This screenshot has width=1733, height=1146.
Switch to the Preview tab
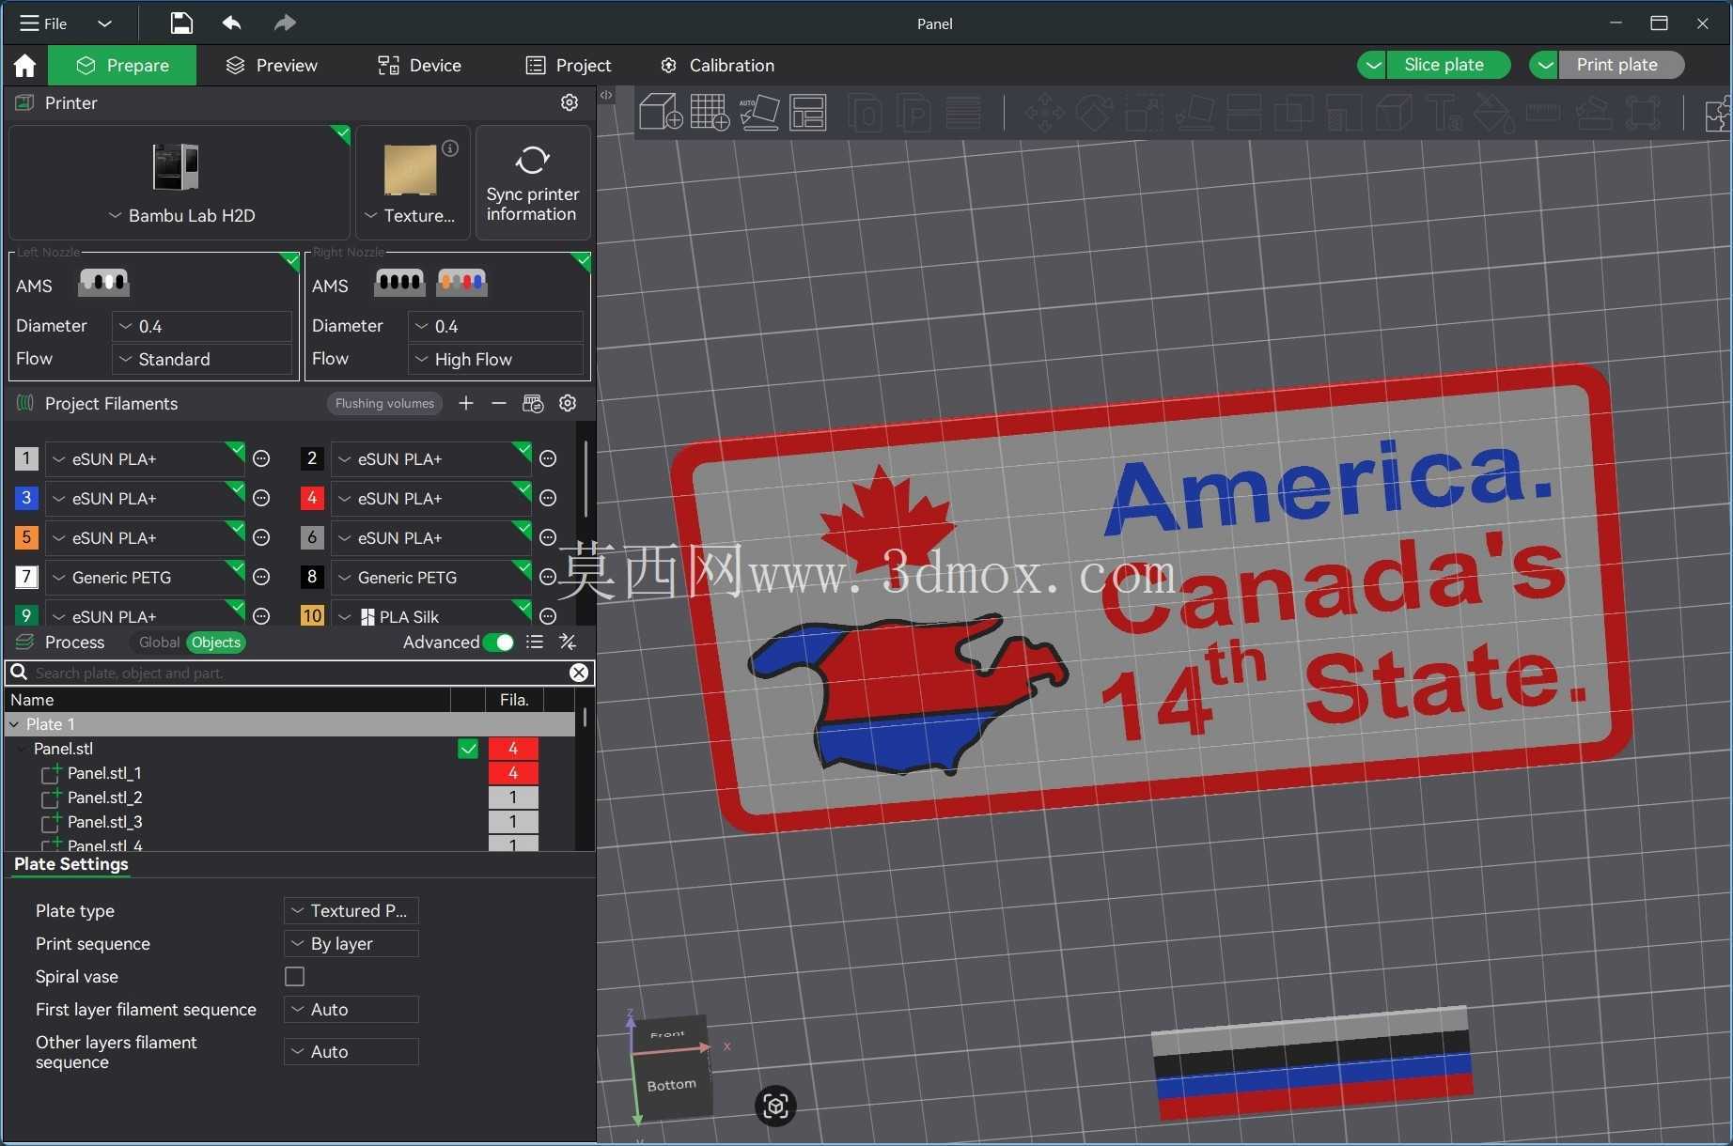click(272, 66)
